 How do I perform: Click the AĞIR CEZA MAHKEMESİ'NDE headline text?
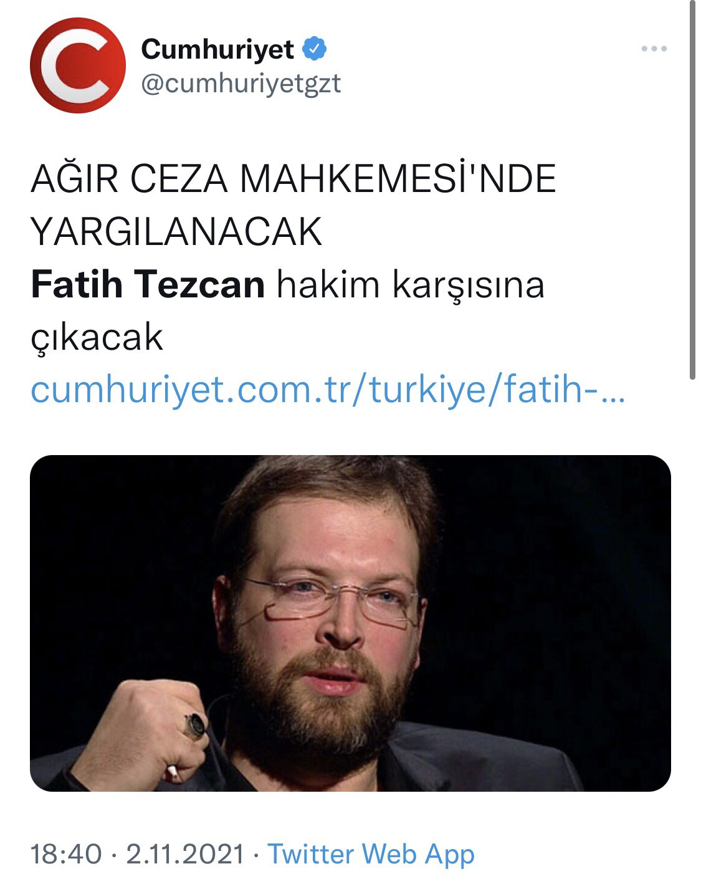pyautogui.click(x=293, y=178)
